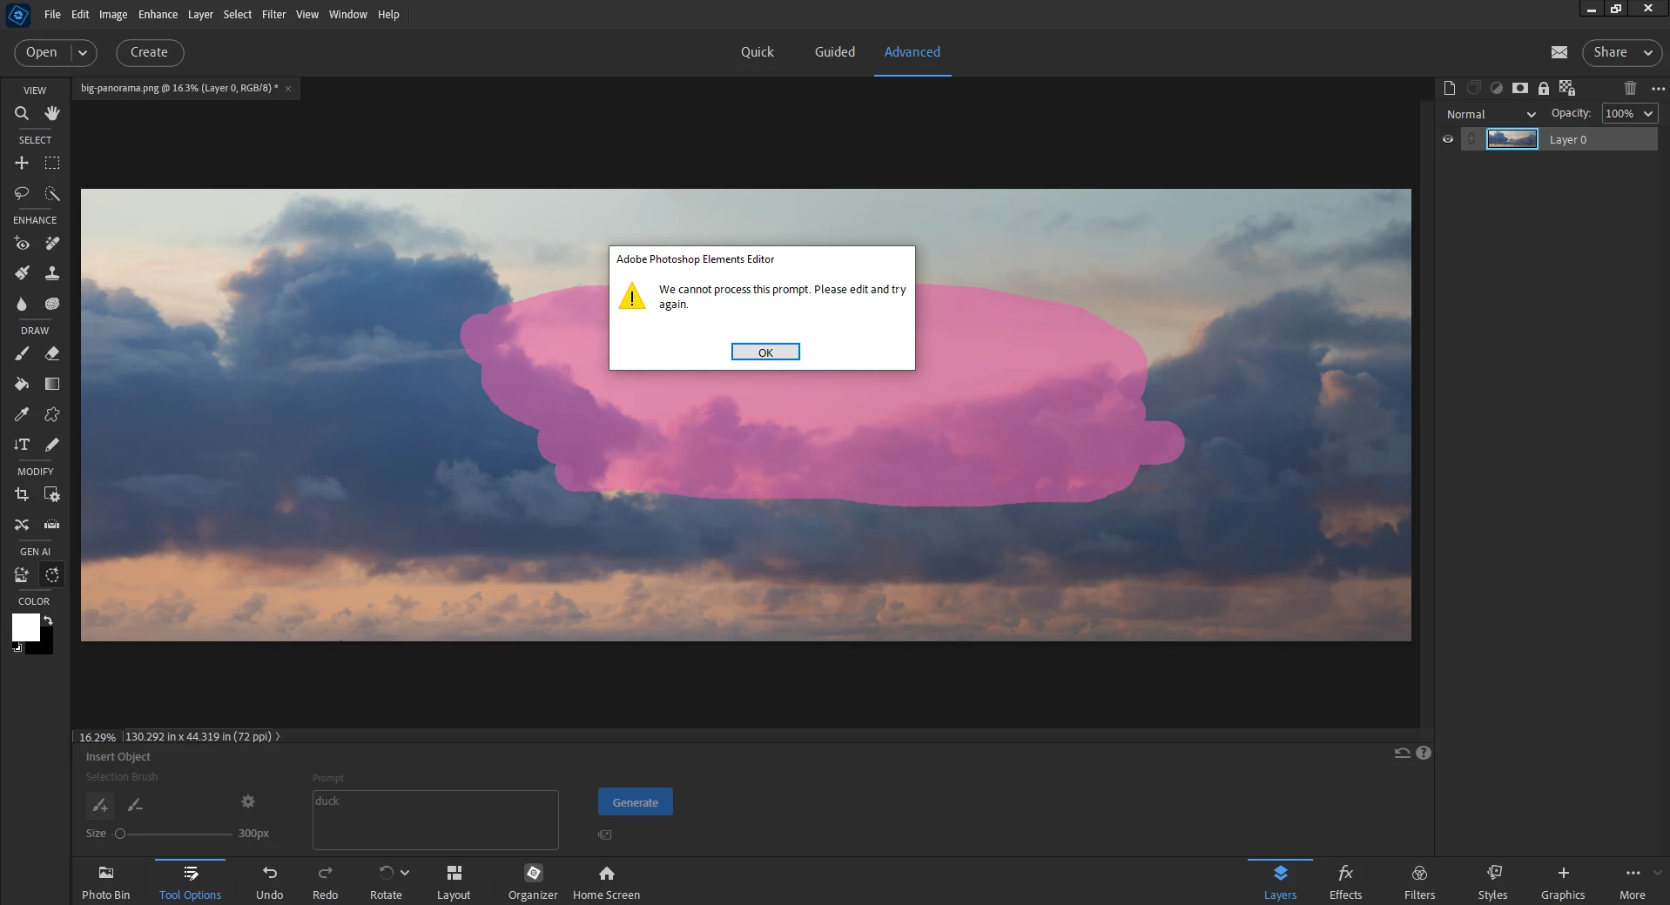1670x905 pixels.
Task: Select the Crop tool
Action: (x=22, y=494)
